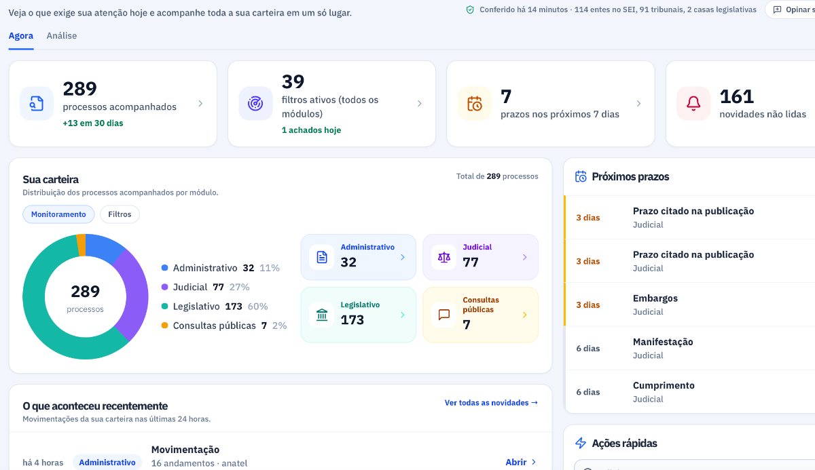Click the processos acompanhados document search icon
The image size is (815, 470).
pos(37,104)
